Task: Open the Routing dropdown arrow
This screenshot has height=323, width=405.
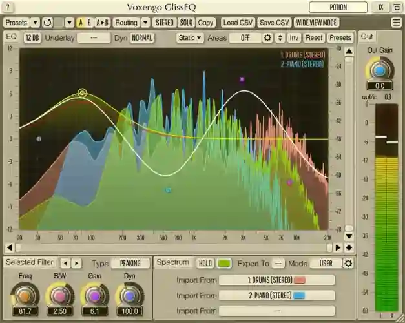Action: [x=145, y=23]
